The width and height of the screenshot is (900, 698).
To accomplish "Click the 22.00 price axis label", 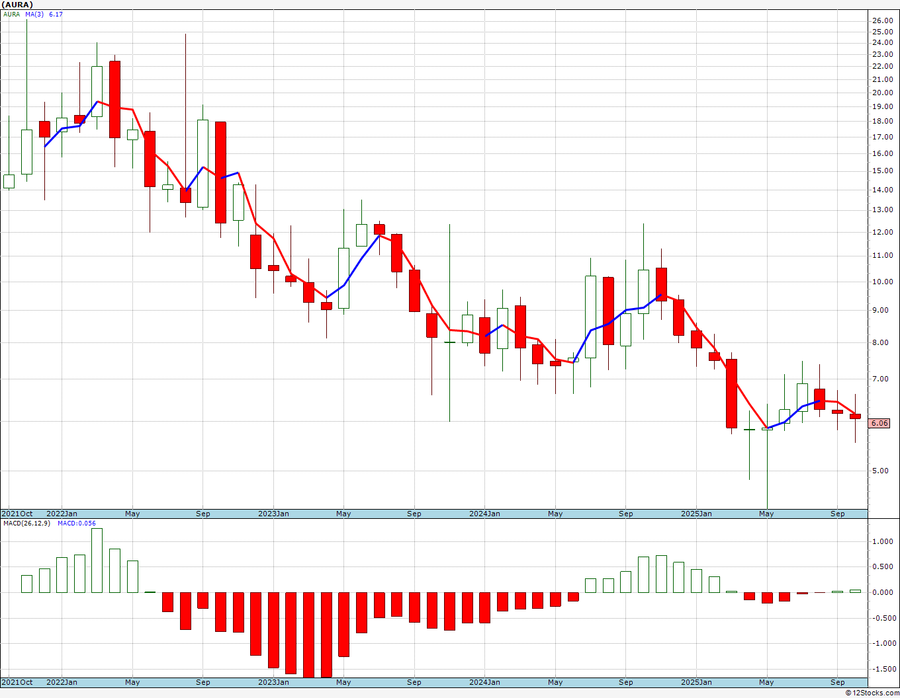I will pos(882,67).
